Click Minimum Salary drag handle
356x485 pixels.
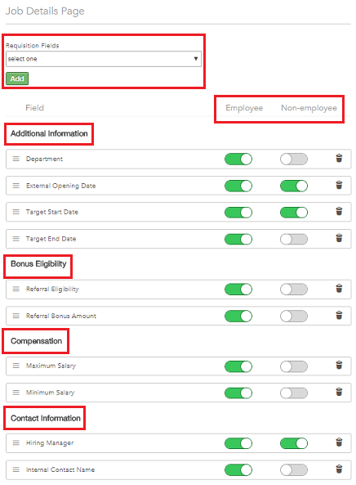[x=16, y=393]
